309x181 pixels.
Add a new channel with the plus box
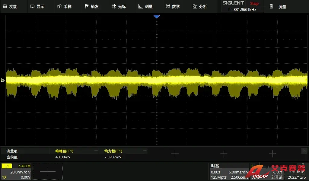pyautogui.click(x=48, y=171)
